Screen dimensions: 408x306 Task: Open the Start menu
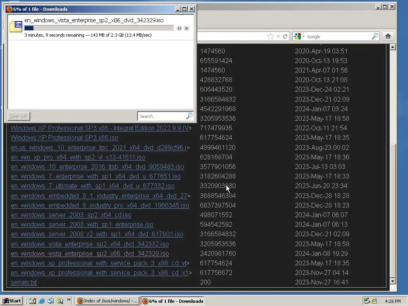pos(12,301)
